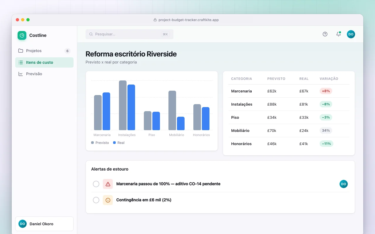Viewport: 375px width, 234px height.
Task: Click the Previsão chart icon
Action: tap(21, 74)
